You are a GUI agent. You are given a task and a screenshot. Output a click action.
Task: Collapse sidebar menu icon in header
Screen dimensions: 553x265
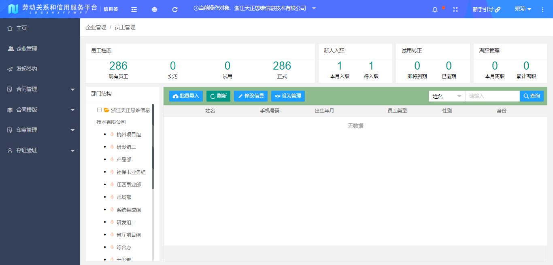[134, 9]
